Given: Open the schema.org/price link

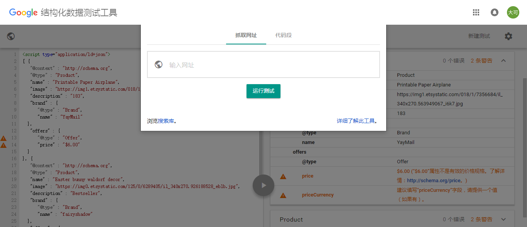Looking at the screenshot, I should click(x=434, y=181).
